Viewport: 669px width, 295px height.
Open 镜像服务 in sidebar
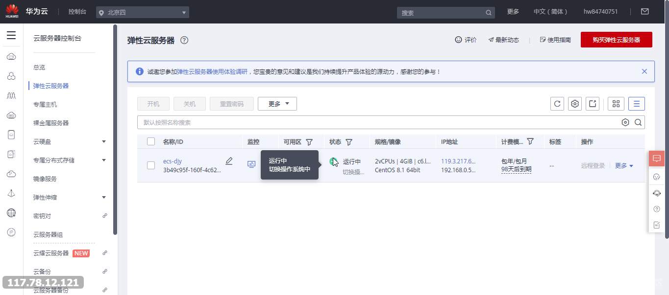45,179
